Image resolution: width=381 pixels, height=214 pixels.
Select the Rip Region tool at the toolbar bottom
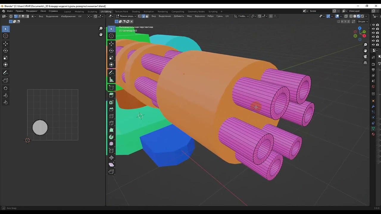(111, 171)
